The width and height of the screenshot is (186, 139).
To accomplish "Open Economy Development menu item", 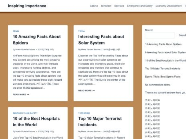I will click(x=169, y=6).
